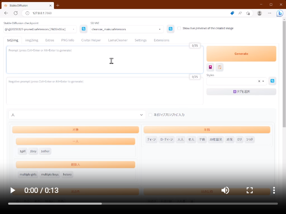Mute the video volume
The image size is (286, 214).
tap(225, 190)
